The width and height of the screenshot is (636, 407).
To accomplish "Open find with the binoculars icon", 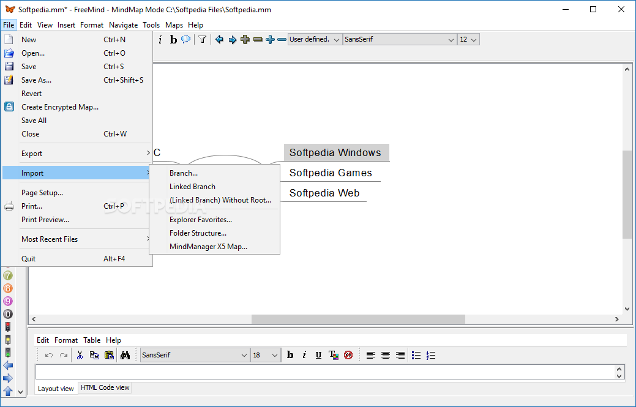I will click(x=125, y=355).
